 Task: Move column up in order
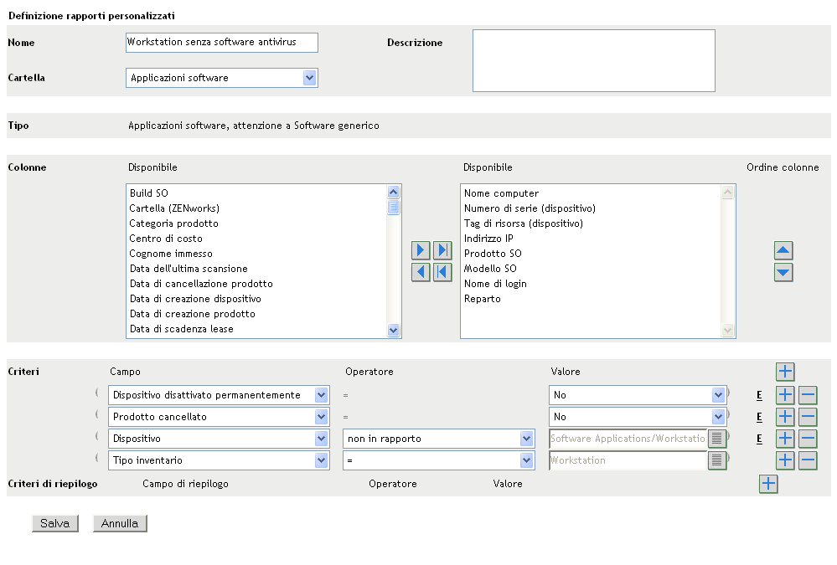[x=783, y=250]
